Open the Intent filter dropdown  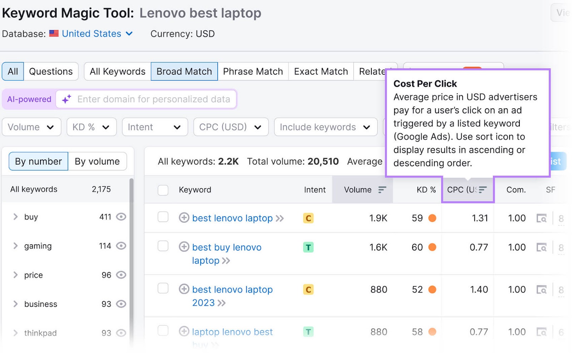(154, 127)
